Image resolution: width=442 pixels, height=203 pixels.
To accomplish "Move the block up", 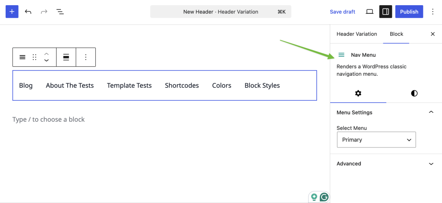I will pyautogui.click(x=47, y=54).
